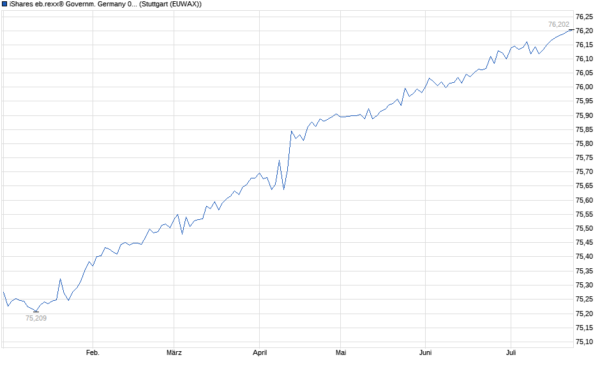Click the Juni month label on the axis

pyautogui.click(x=426, y=352)
